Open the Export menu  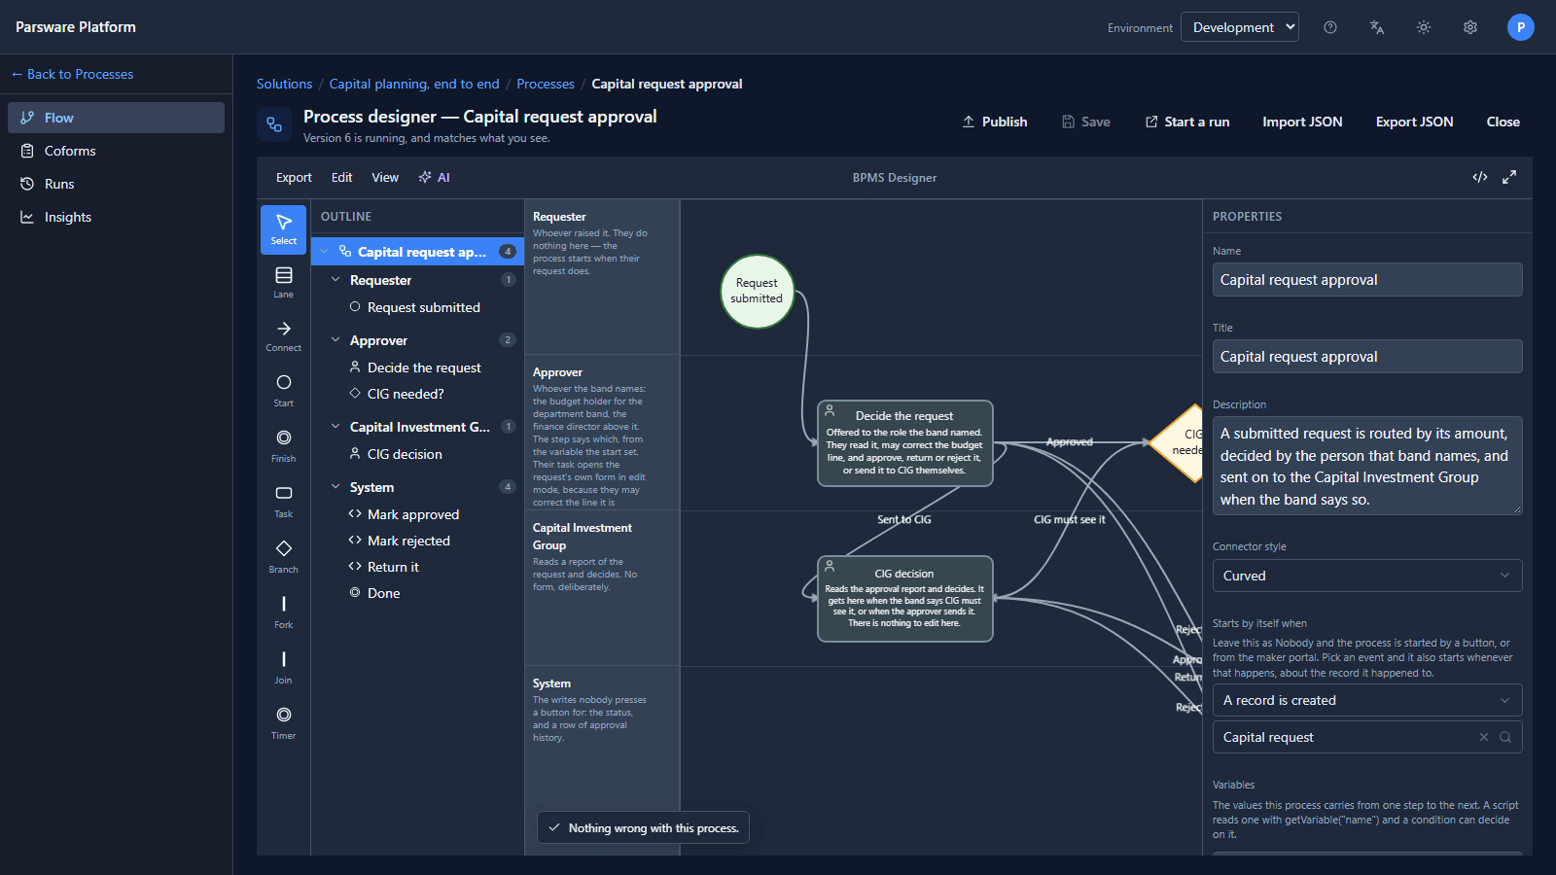294,177
